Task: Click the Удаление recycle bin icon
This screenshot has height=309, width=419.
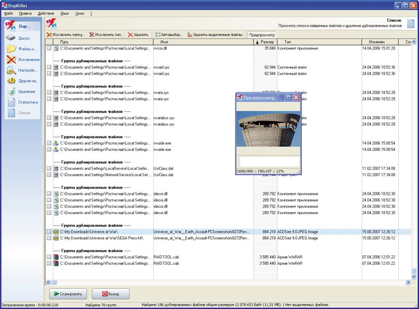Action: (11, 92)
